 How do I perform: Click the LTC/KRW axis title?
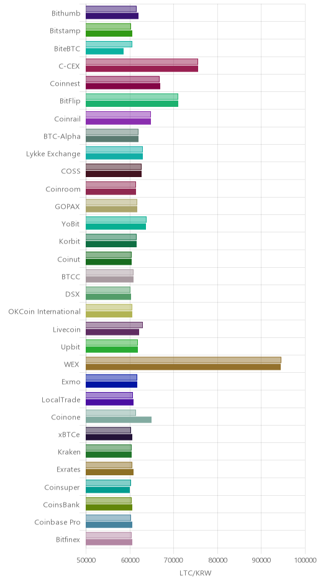[x=196, y=573]
